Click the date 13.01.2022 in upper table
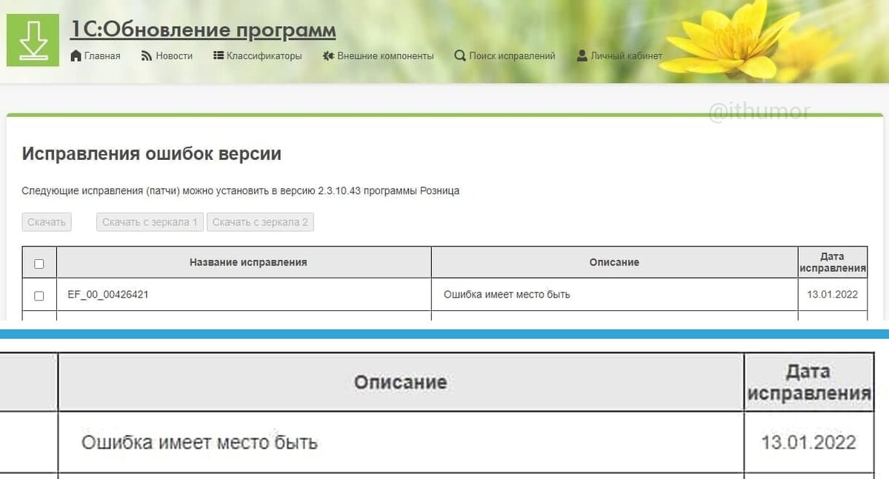 click(833, 295)
